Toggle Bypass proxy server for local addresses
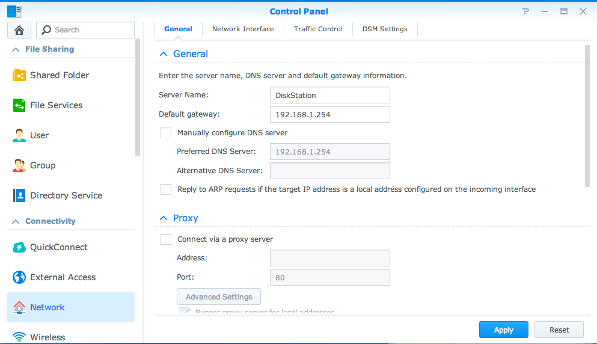This screenshot has width=597, height=344. [x=185, y=311]
